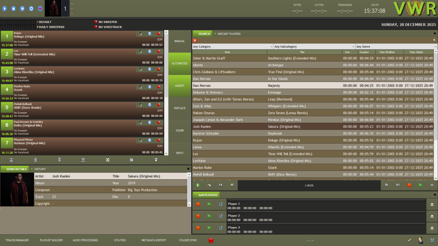
Task: Click the loop icon in the top playback controls
Action: pyautogui.click(x=31, y=8)
